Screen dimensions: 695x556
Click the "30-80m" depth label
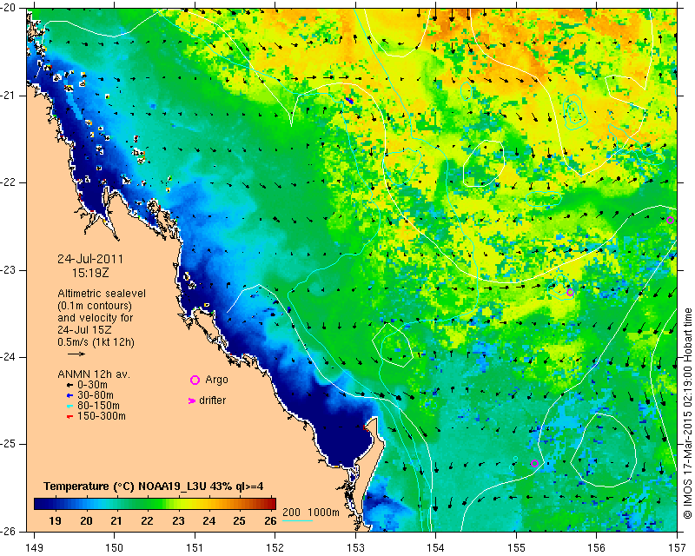(96, 395)
